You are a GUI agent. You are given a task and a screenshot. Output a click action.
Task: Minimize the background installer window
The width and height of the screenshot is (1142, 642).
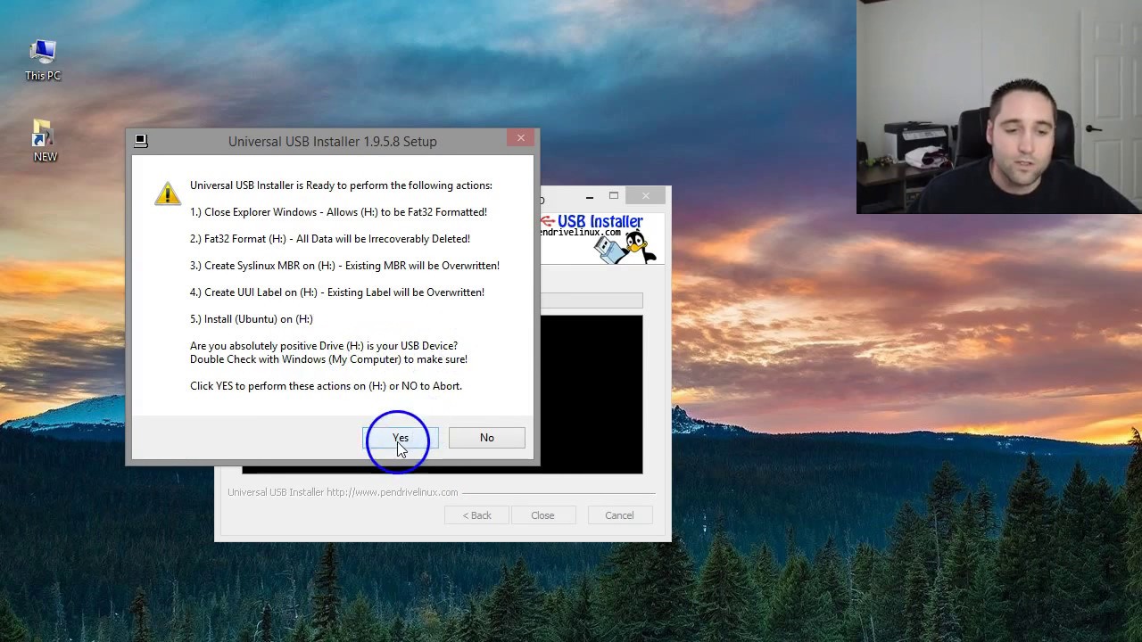tap(589, 196)
